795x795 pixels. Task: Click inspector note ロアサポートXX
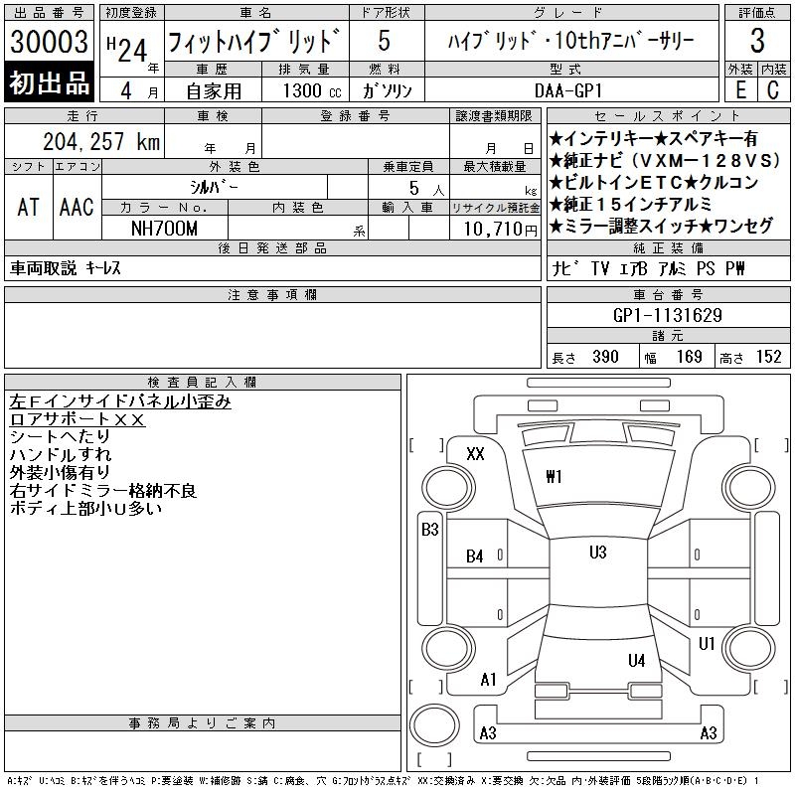point(78,419)
